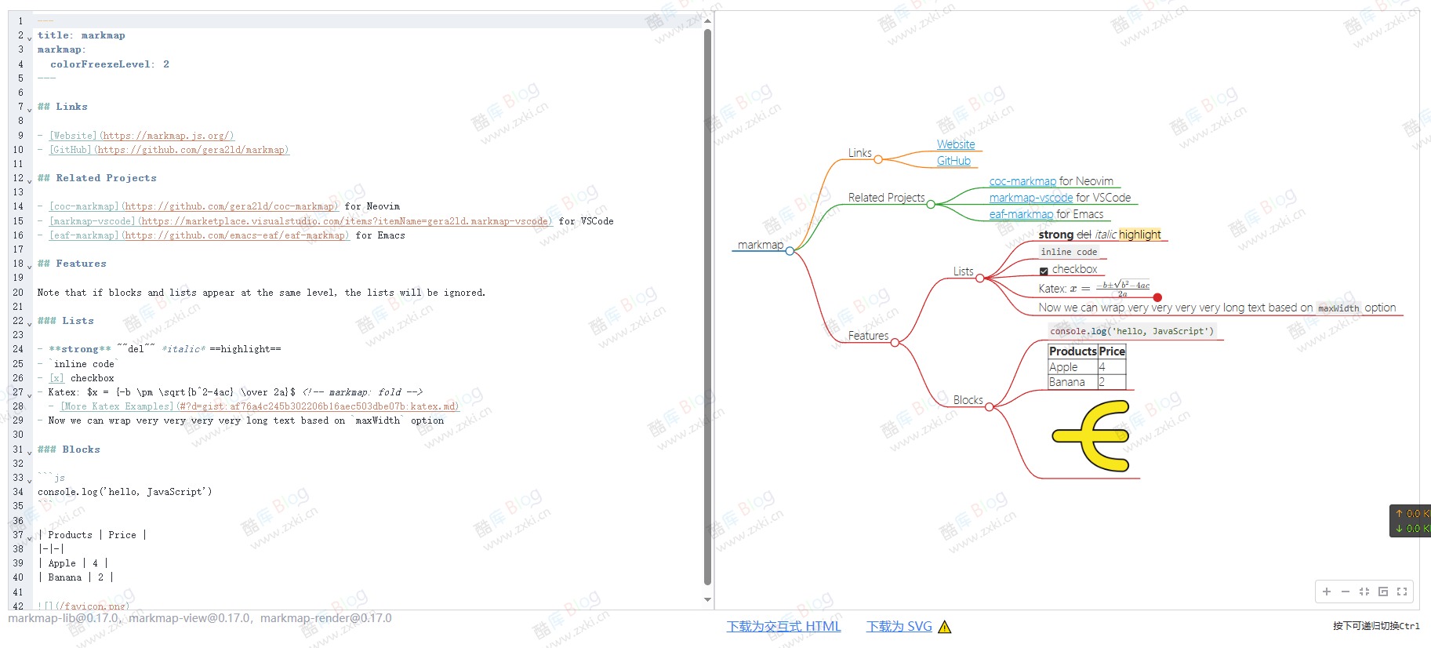The width and height of the screenshot is (1431, 648).
Task: Click 'colorFreezeLevel: 2' on line 4
Action: coord(110,64)
